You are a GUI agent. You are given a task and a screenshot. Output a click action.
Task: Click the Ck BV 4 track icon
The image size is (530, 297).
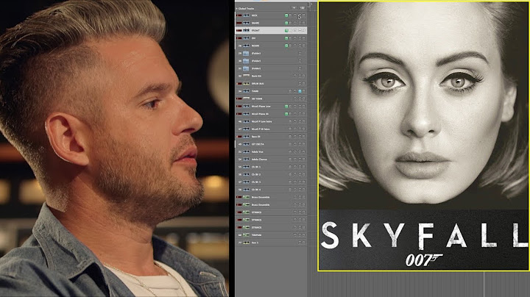246,190
